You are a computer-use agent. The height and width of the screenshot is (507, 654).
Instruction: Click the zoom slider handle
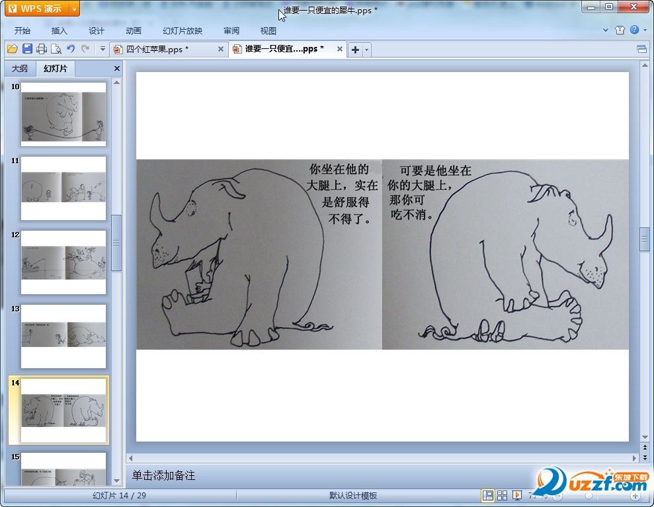589,496
